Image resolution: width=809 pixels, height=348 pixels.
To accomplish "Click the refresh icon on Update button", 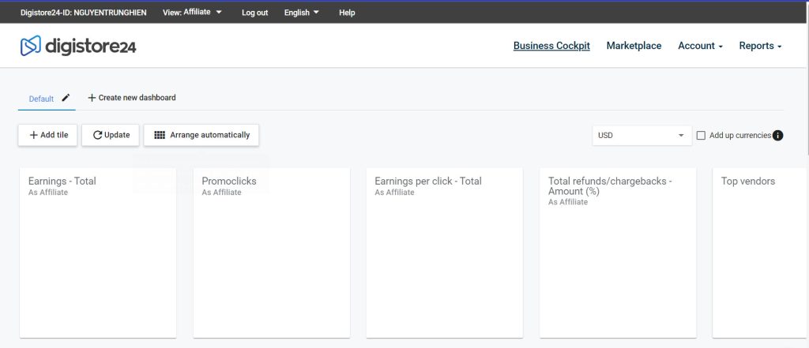I will point(97,135).
